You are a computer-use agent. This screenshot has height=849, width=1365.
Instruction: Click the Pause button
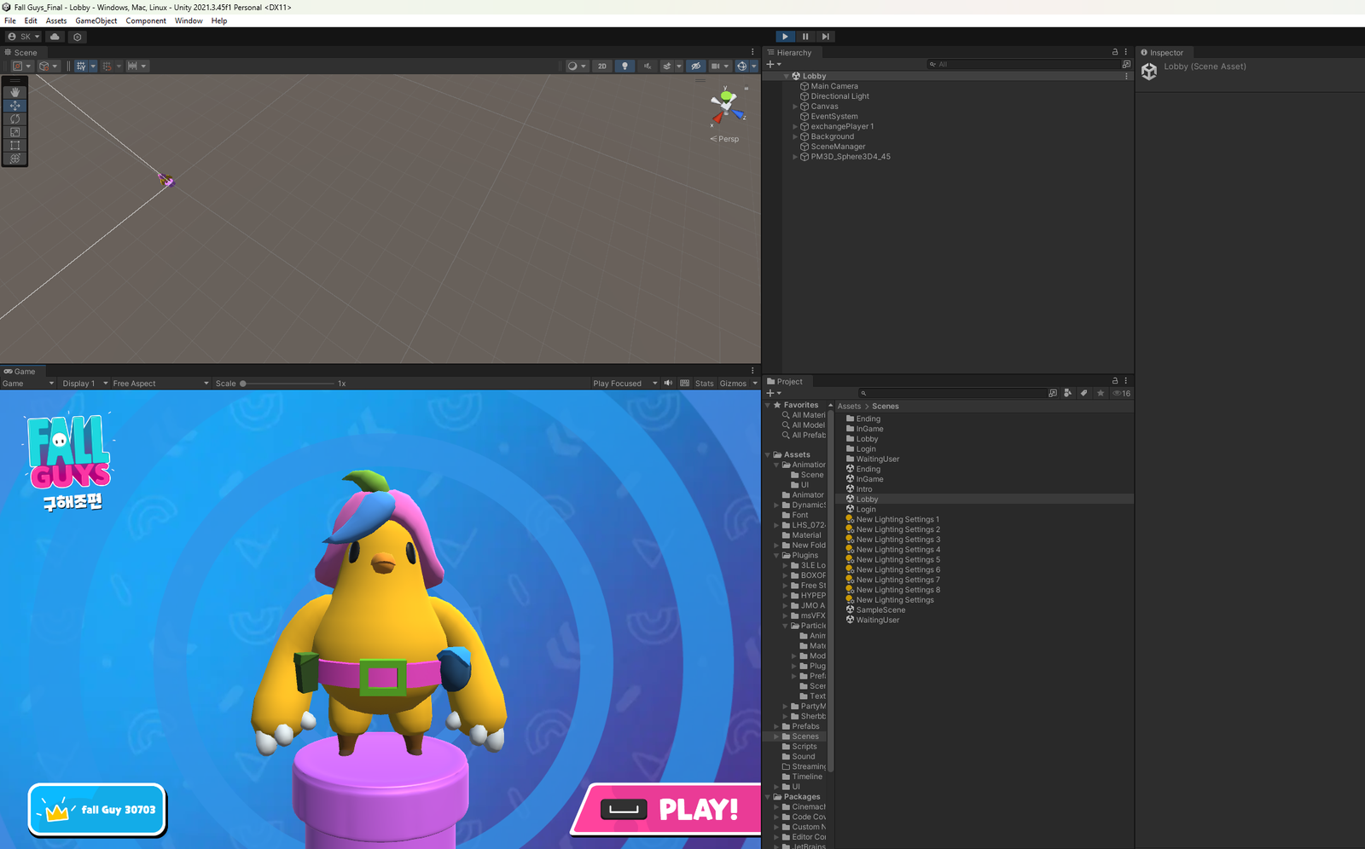point(805,37)
